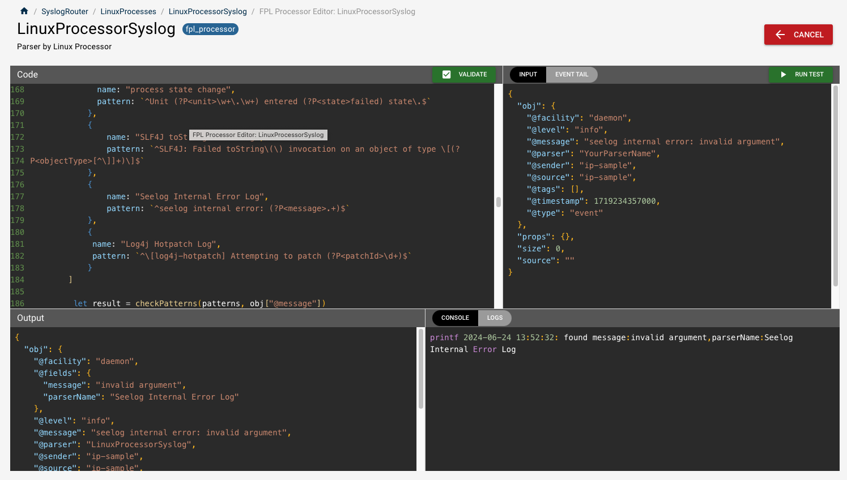847x480 pixels.
Task: Click the input panel vertical scrollbar
Action: [x=835, y=186]
